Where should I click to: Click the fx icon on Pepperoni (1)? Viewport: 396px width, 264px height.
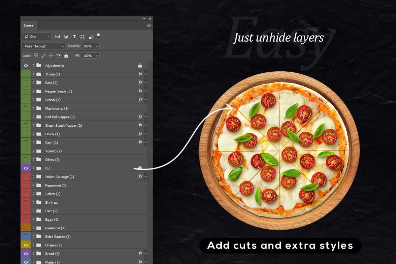click(140, 185)
